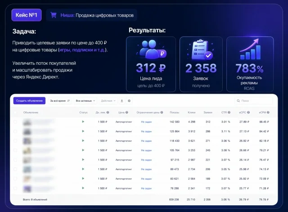Click help icon next to Цена header
This screenshot has height=212, width=288.
[x=127, y=113]
